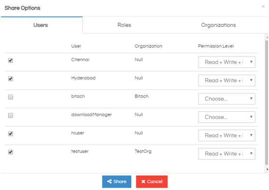
Task: Click the user list vertical scrollbar
Action: tap(267, 102)
